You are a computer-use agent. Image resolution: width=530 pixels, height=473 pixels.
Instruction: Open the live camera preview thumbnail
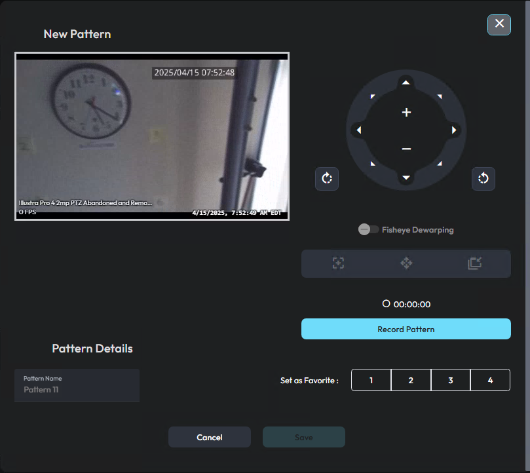[x=151, y=136]
